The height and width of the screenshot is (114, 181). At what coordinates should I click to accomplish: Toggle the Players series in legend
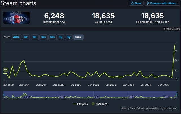(80, 104)
